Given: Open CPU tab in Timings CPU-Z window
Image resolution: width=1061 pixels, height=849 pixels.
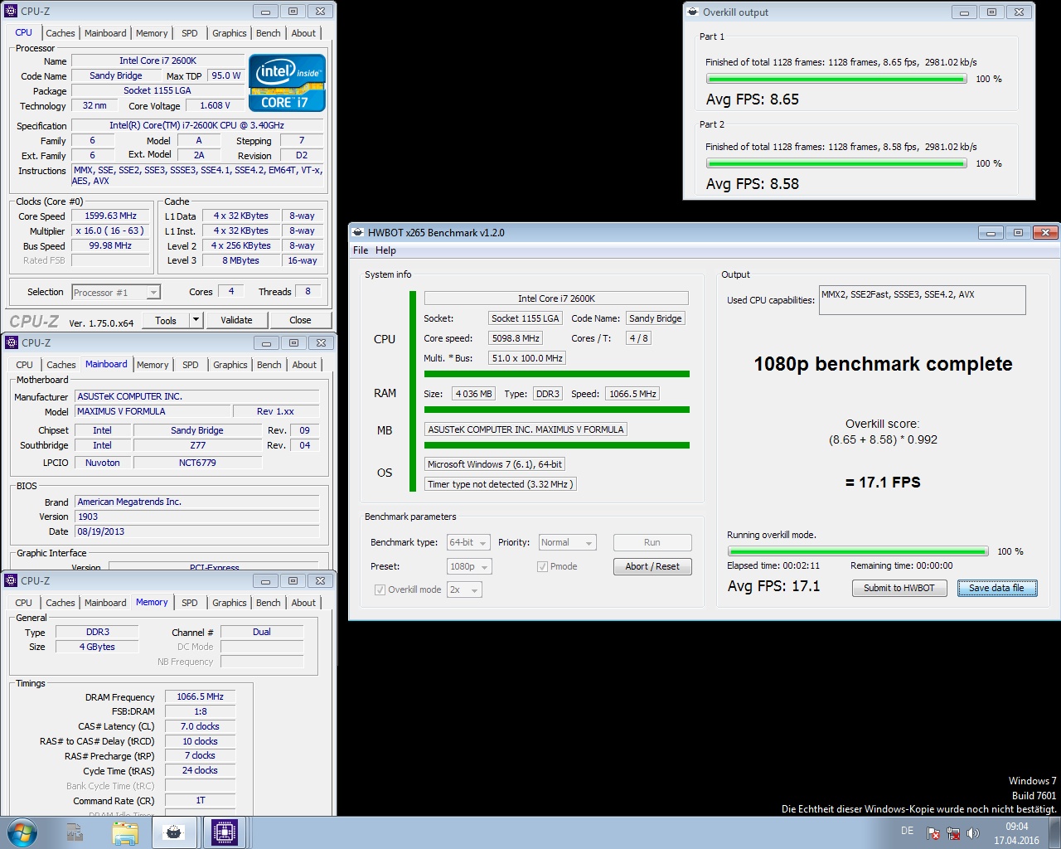Looking at the screenshot, I should click(24, 603).
